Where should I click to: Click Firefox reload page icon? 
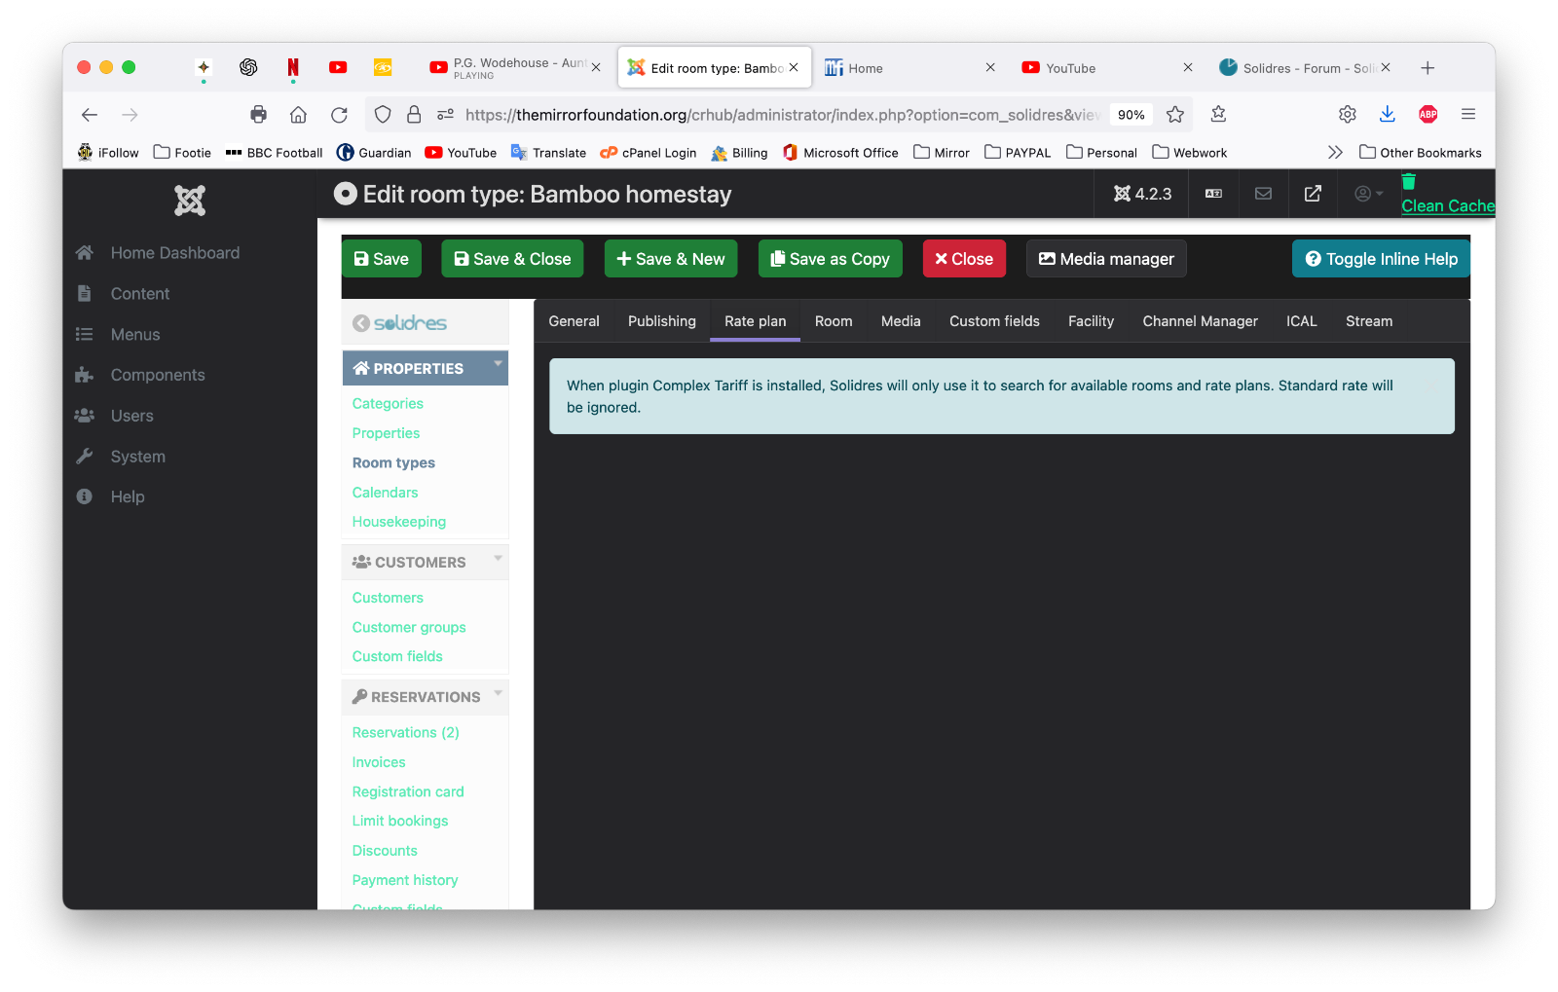tap(339, 115)
